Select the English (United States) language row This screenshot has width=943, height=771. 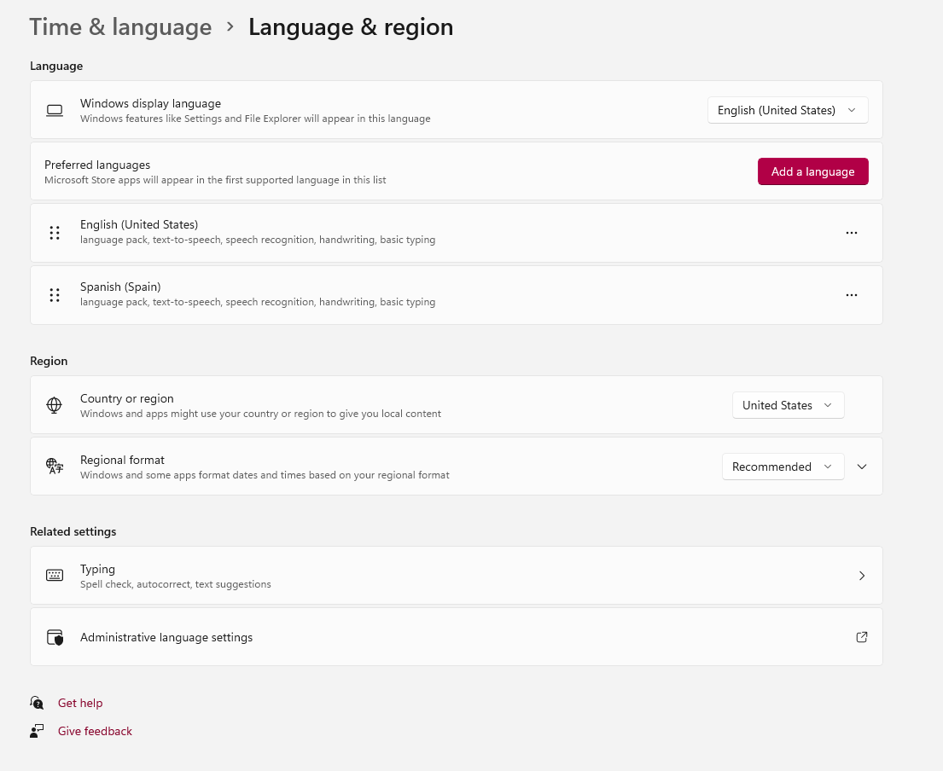pos(456,233)
